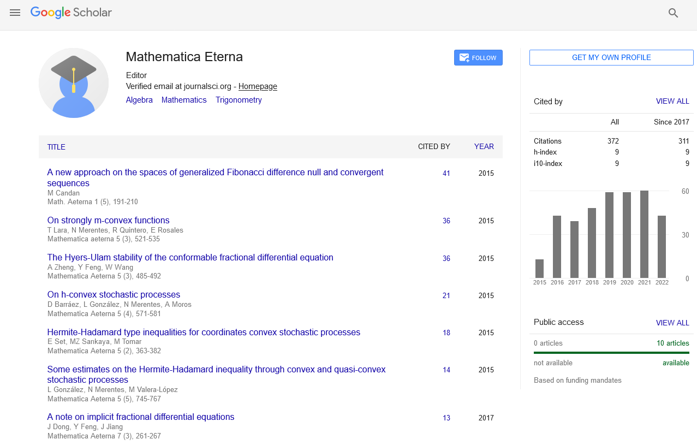
Task: Sort articles by Title column header
Action: (56, 147)
